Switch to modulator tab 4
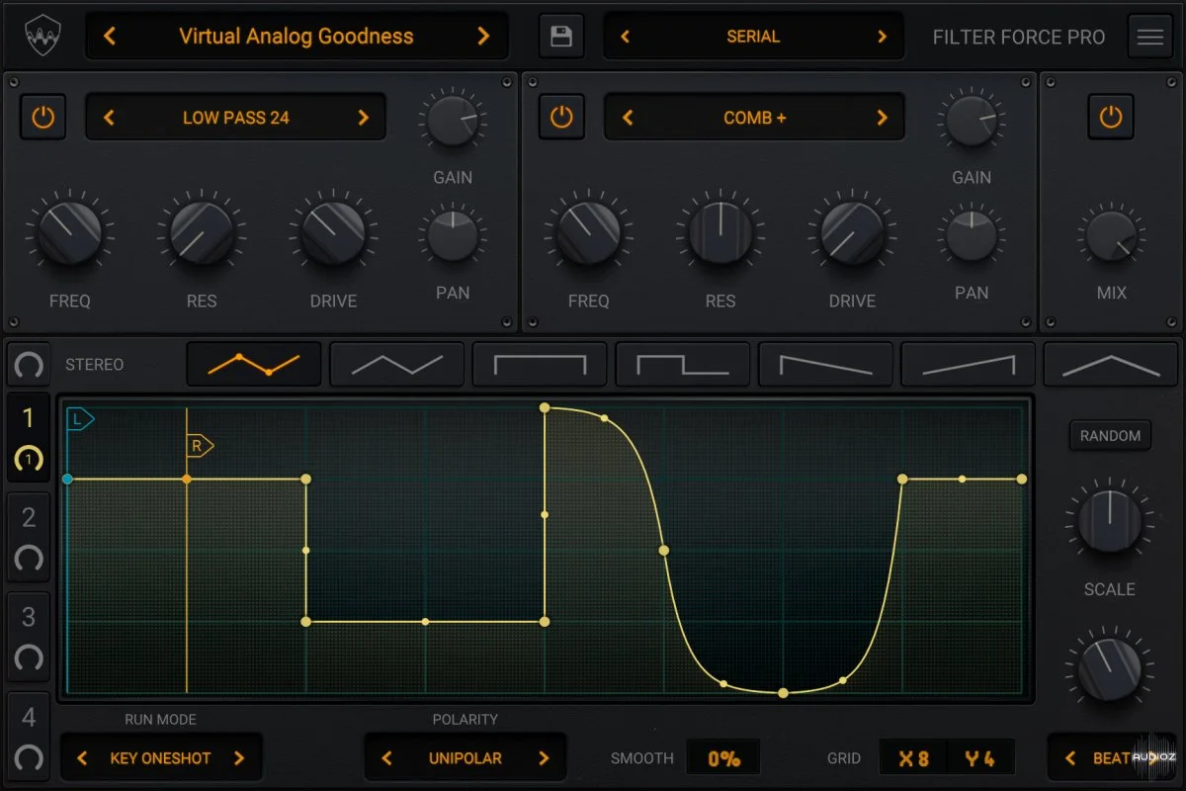 29,737
